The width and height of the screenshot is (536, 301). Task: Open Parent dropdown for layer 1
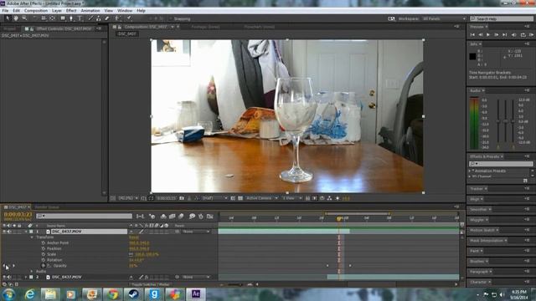click(196, 232)
